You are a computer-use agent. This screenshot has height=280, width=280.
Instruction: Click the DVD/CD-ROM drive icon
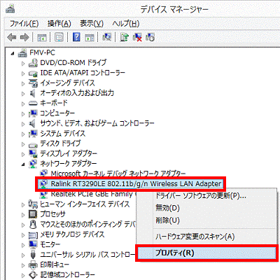click(x=33, y=63)
